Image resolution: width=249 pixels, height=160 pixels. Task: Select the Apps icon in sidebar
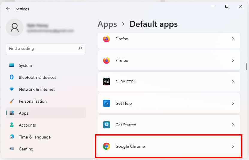pos(12,113)
